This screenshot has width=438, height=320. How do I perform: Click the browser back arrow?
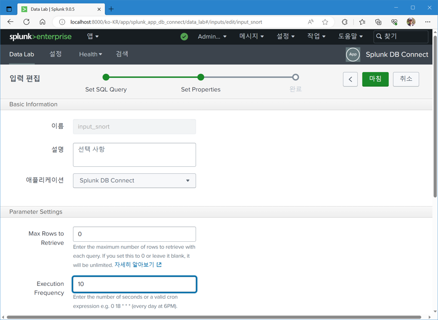pyautogui.click(x=10, y=22)
